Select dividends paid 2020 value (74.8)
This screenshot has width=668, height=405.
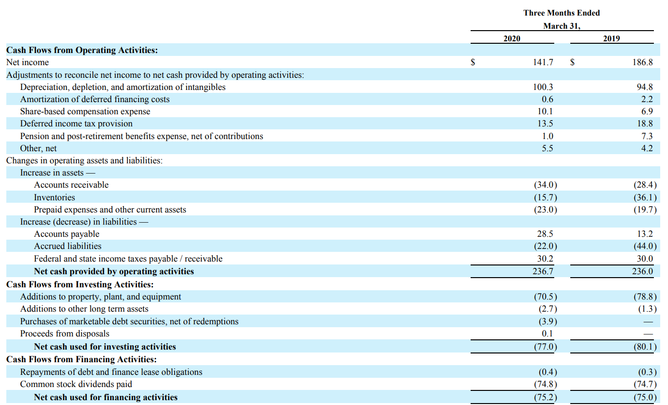click(545, 384)
